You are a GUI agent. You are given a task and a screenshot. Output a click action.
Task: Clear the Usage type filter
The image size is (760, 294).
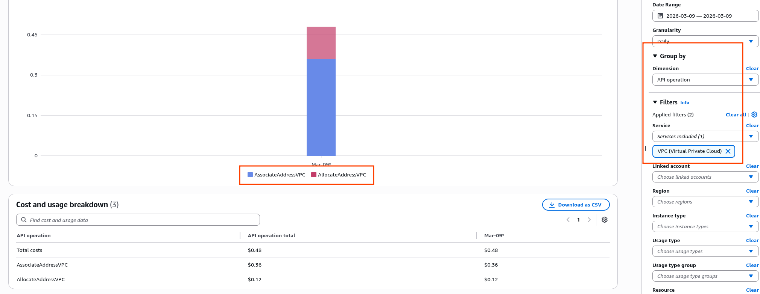click(x=752, y=240)
